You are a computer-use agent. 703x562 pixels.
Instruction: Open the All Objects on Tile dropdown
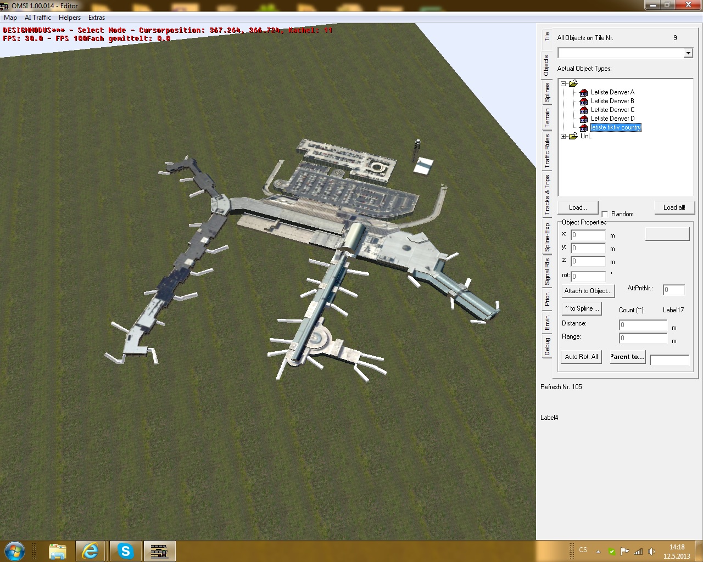point(688,53)
